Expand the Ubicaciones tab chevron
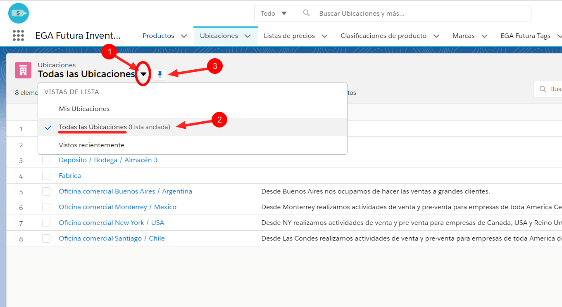This screenshot has height=307, width=562. tap(248, 36)
